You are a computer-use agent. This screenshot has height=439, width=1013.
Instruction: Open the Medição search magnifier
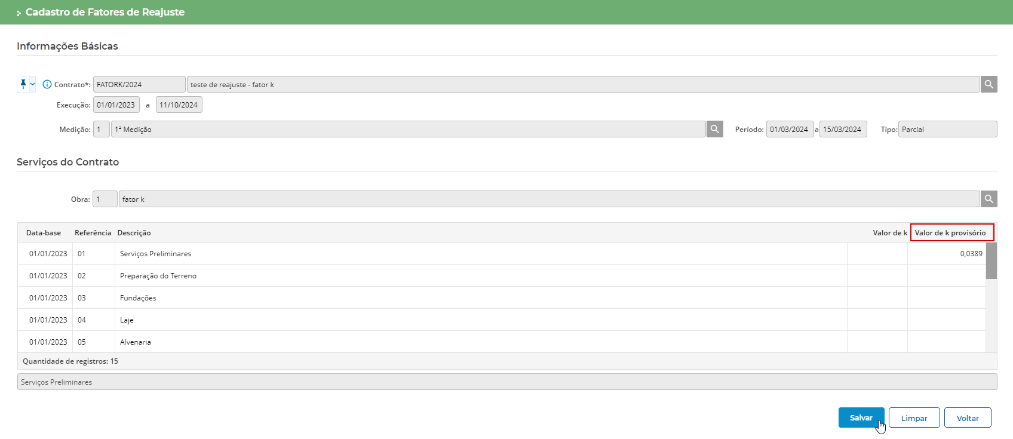click(x=714, y=129)
